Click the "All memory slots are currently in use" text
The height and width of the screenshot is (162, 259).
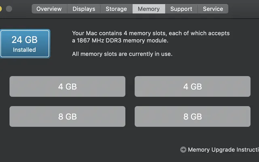point(122,53)
